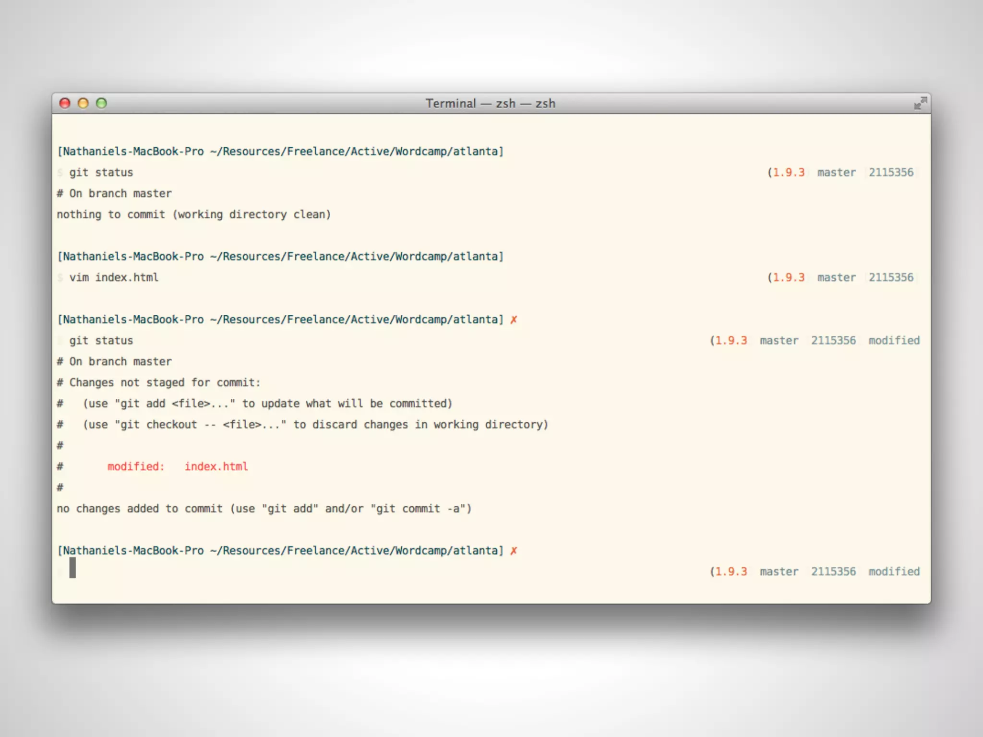Image resolution: width=983 pixels, height=737 pixels.
Task: Click the red 1.9.3 version on first prompt
Action: tap(788, 172)
